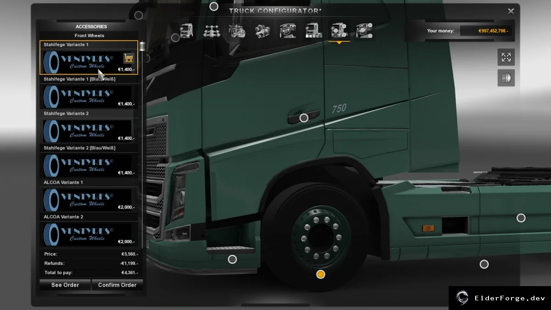Select the ALCOA Variante 2 wheel
The image size is (551, 310).
tap(89, 230)
